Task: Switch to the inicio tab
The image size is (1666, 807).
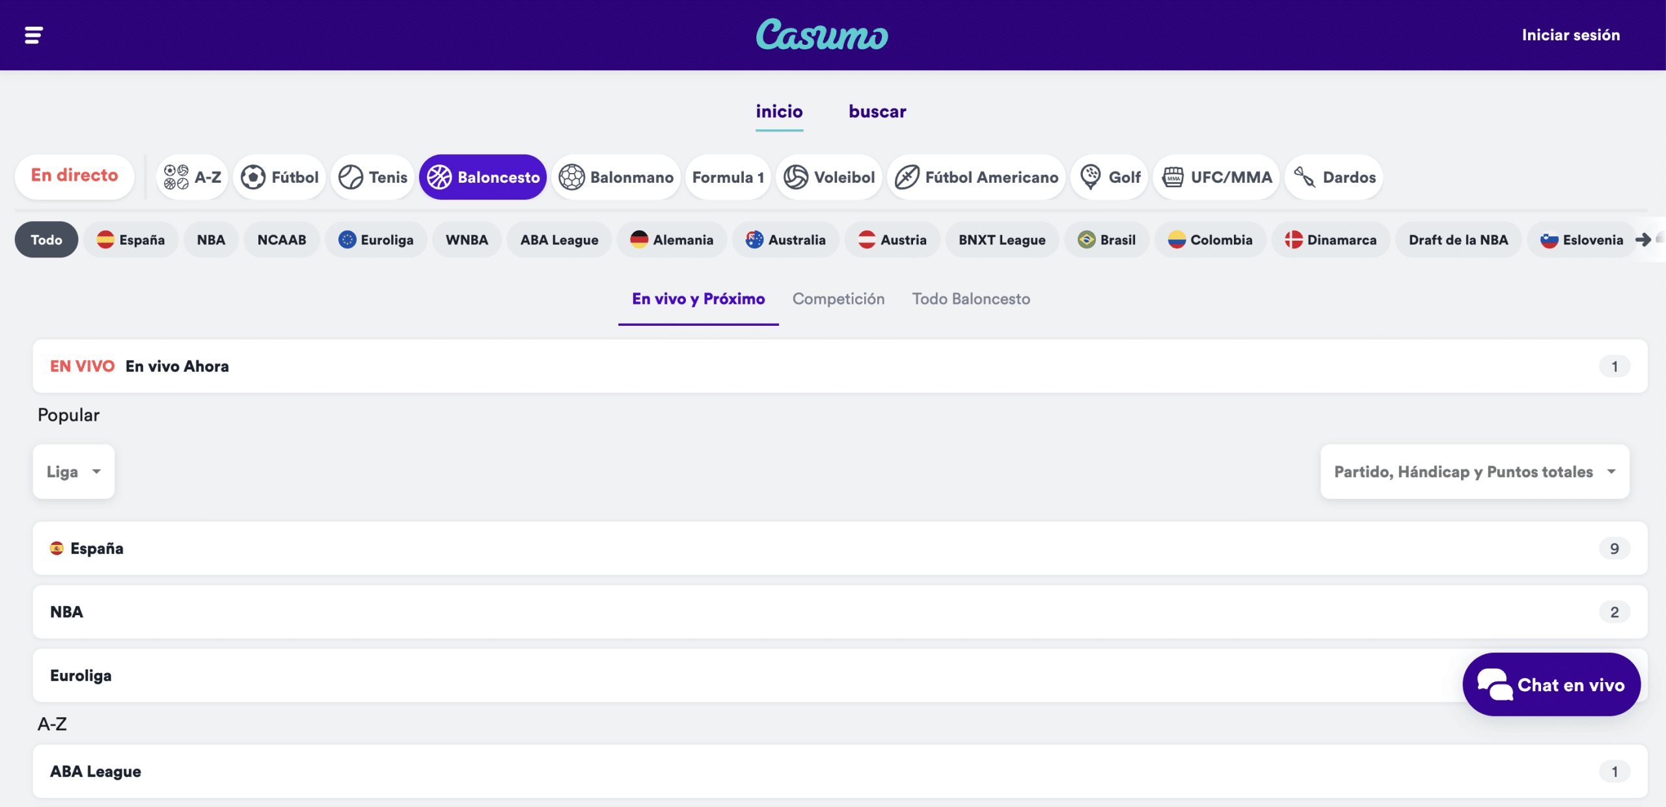Action: click(779, 112)
